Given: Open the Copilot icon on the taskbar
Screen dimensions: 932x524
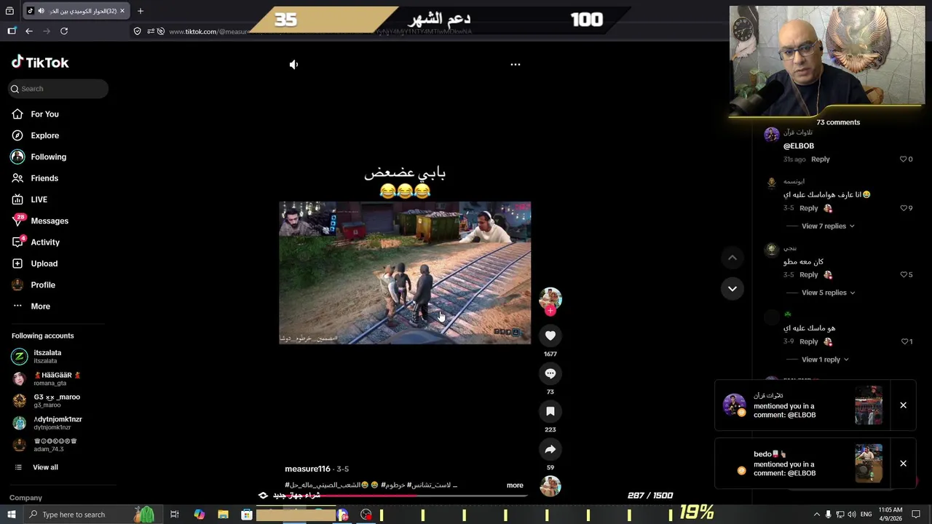Looking at the screenshot, I should [x=199, y=515].
